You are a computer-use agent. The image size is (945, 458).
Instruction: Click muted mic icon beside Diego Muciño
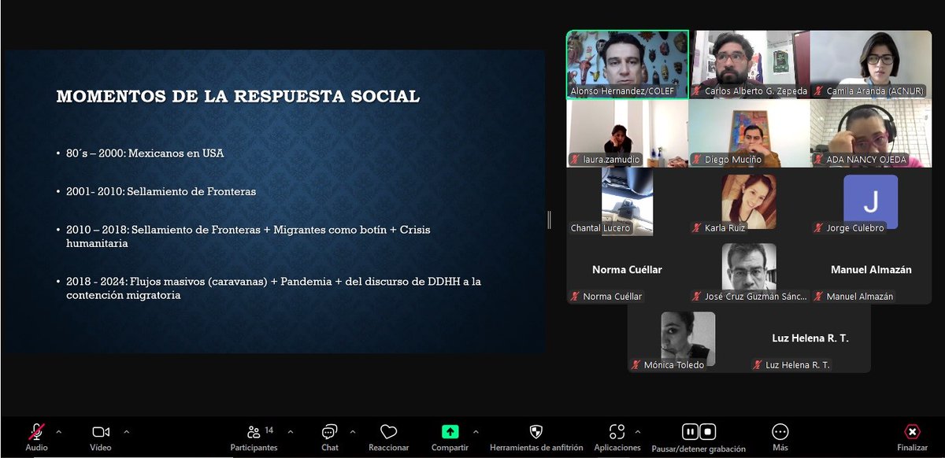pyautogui.click(x=697, y=160)
